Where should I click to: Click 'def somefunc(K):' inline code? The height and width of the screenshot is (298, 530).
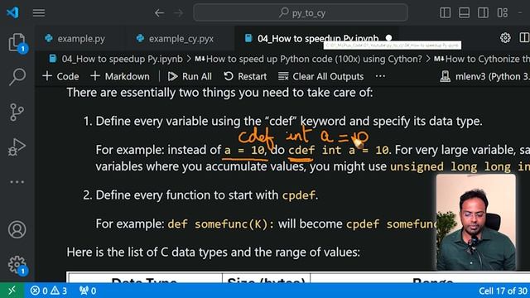pos(221,224)
